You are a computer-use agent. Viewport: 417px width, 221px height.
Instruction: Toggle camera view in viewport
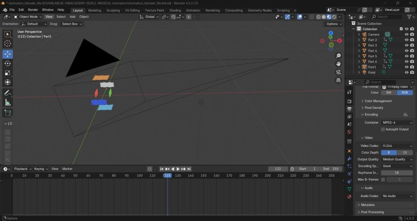point(338,72)
